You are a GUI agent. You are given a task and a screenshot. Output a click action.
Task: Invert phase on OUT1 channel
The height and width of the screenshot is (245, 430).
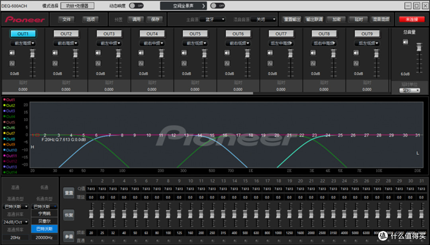[12, 63]
